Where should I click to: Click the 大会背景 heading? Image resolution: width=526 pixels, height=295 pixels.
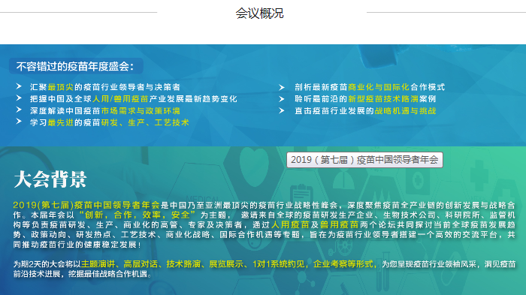tap(50, 179)
